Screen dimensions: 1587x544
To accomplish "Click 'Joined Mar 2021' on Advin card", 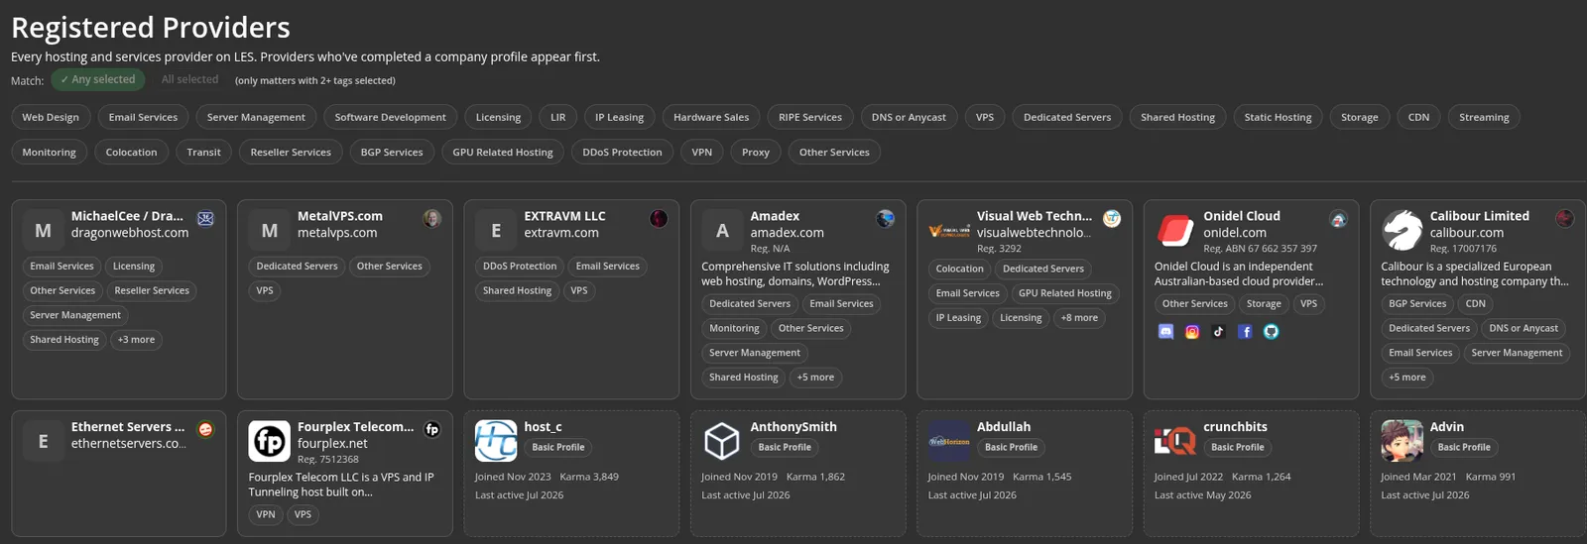I will click(x=1418, y=477).
